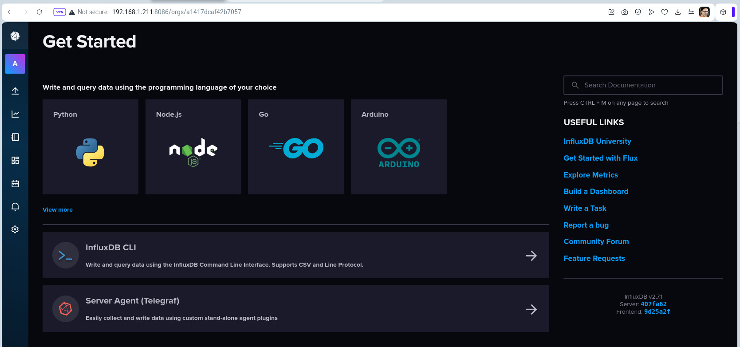740x347 pixels.
Task: Click the edit/compose icon in browser toolbar
Action: coord(611,12)
